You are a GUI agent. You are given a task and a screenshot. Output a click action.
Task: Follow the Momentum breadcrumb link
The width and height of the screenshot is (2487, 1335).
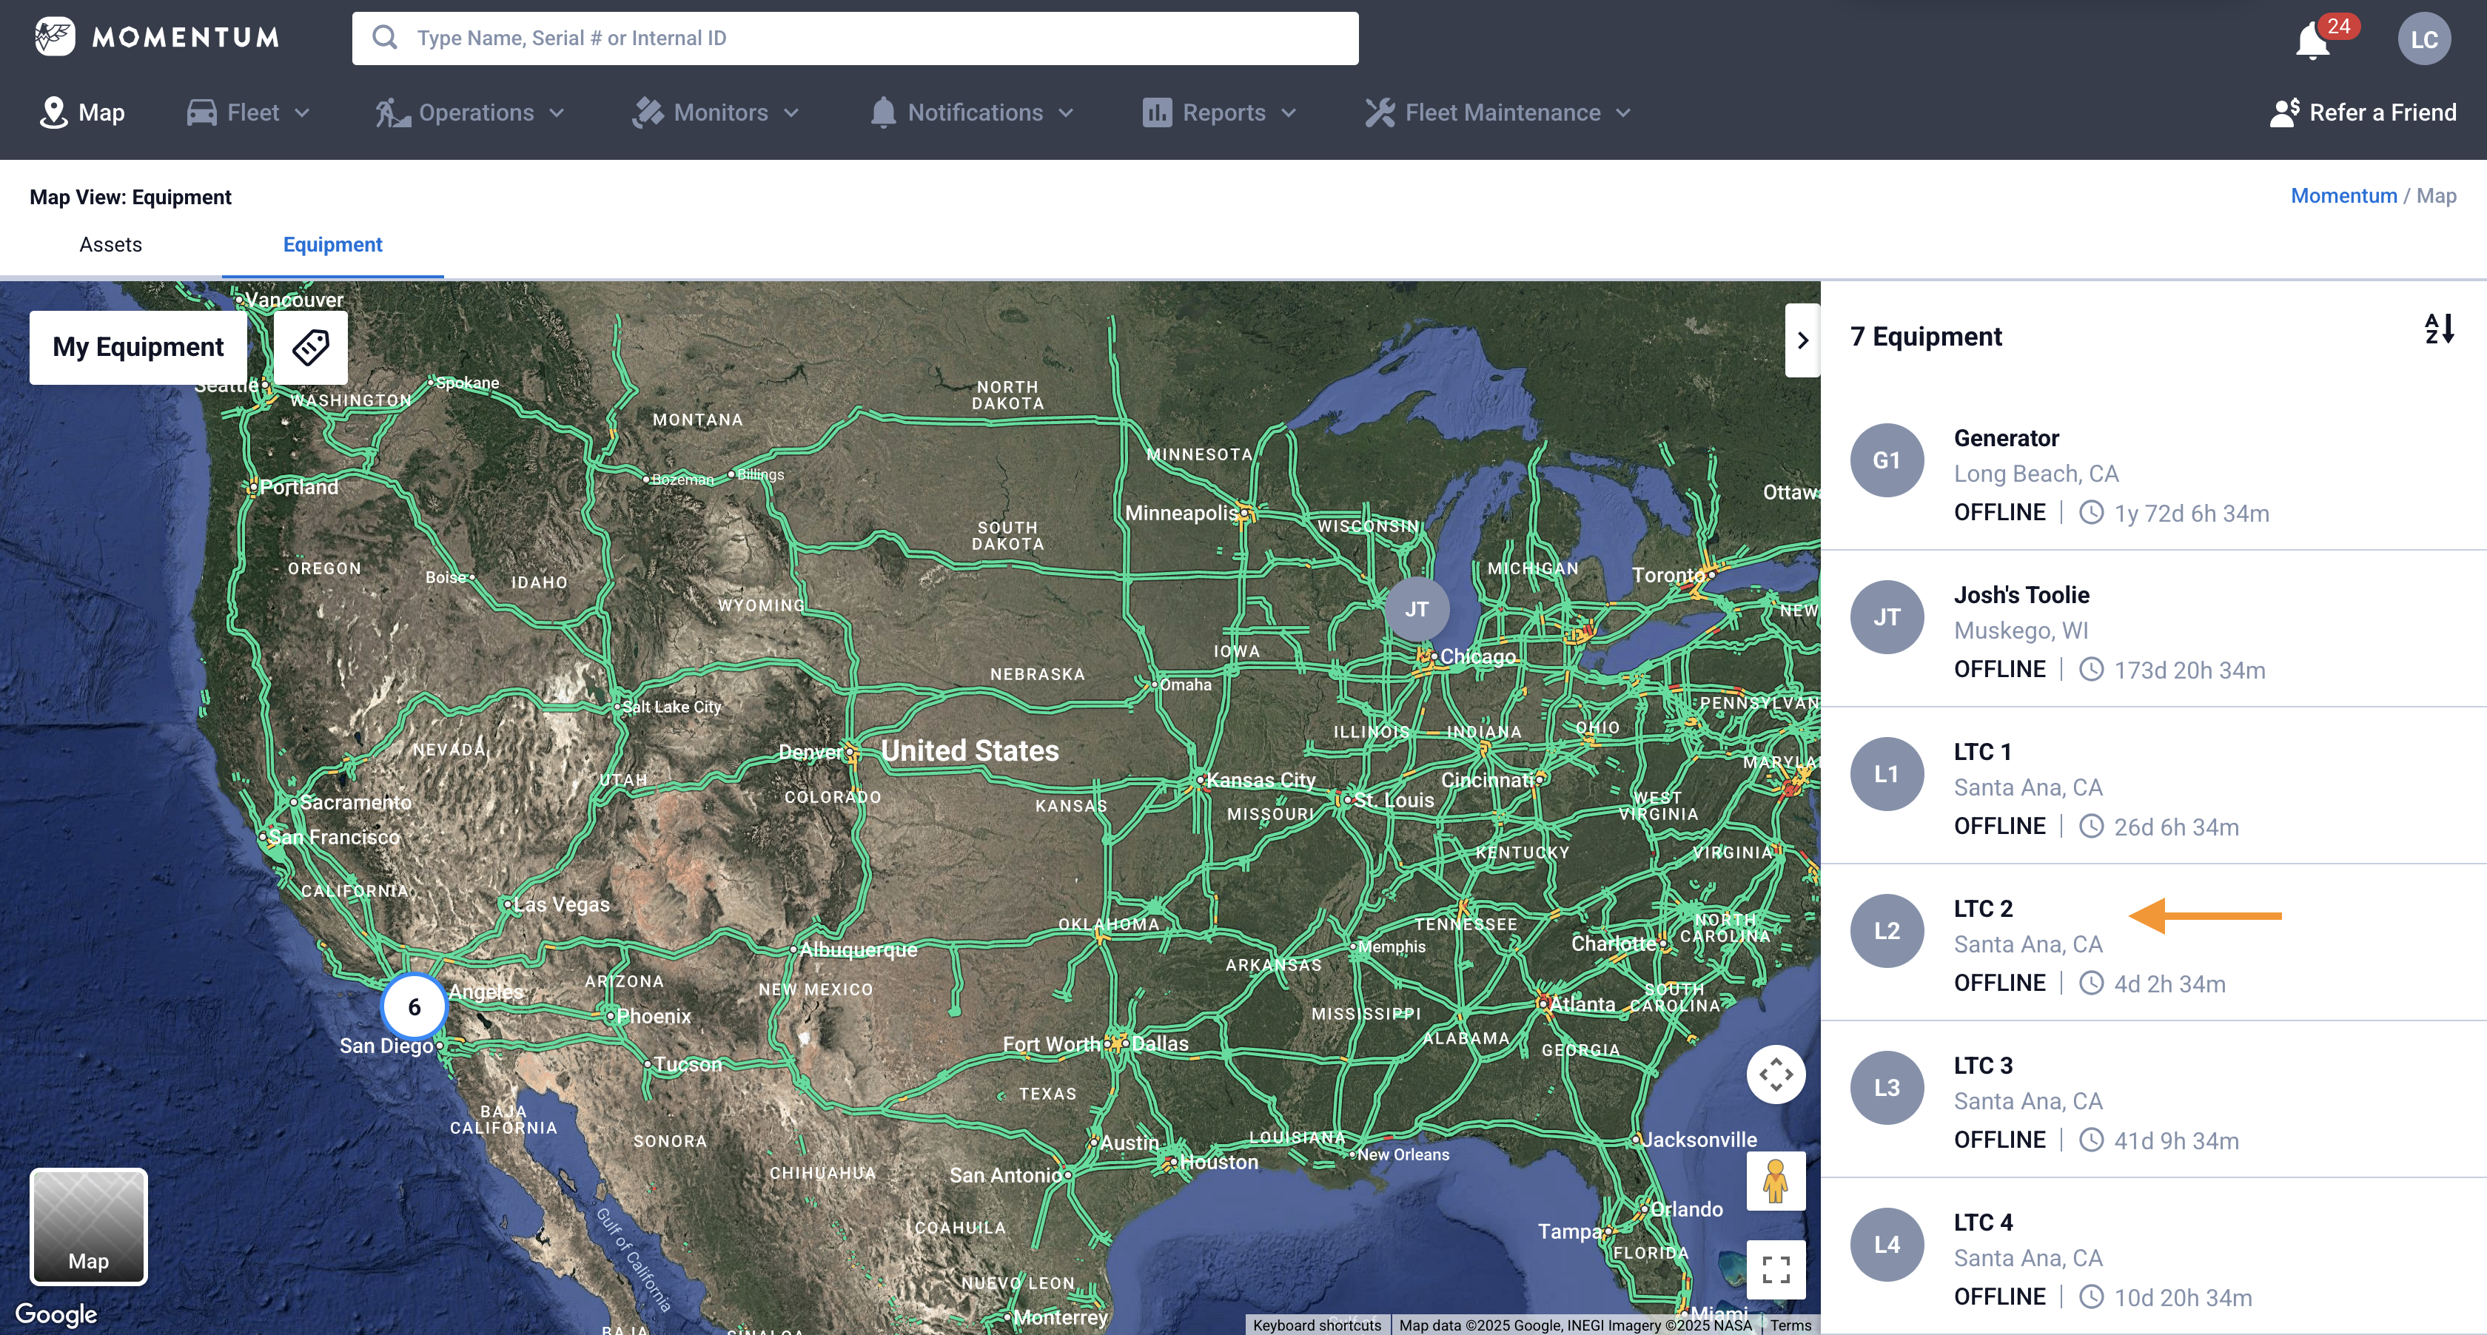click(x=2343, y=196)
